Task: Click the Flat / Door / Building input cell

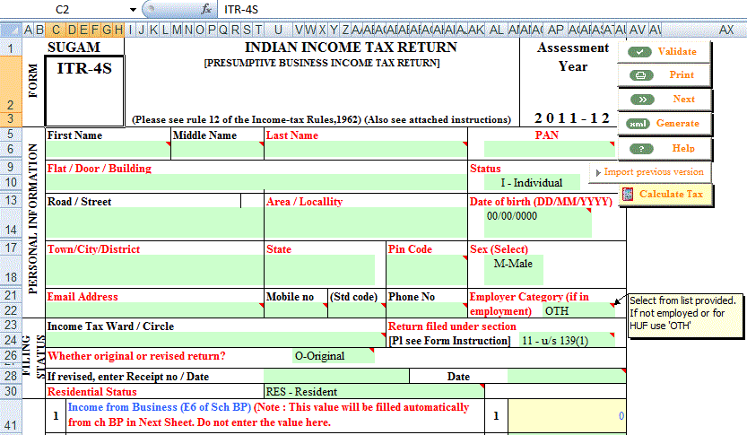Action: click(x=256, y=182)
